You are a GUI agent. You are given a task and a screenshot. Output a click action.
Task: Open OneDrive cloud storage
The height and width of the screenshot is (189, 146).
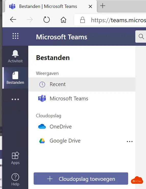point(82,127)
